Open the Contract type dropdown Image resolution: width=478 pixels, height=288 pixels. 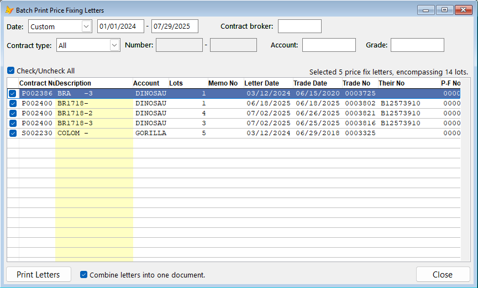click(114, 45)
